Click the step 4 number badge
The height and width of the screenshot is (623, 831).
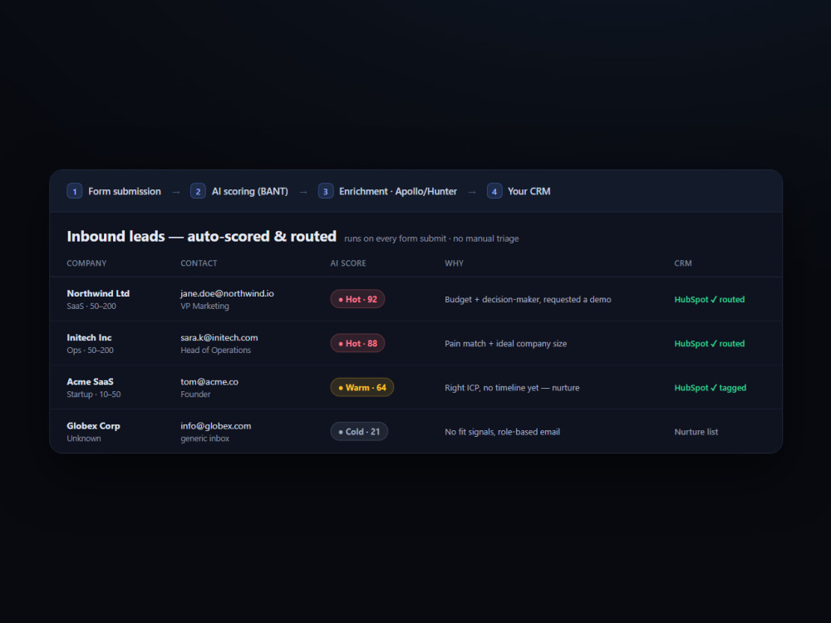pos(494,191)
